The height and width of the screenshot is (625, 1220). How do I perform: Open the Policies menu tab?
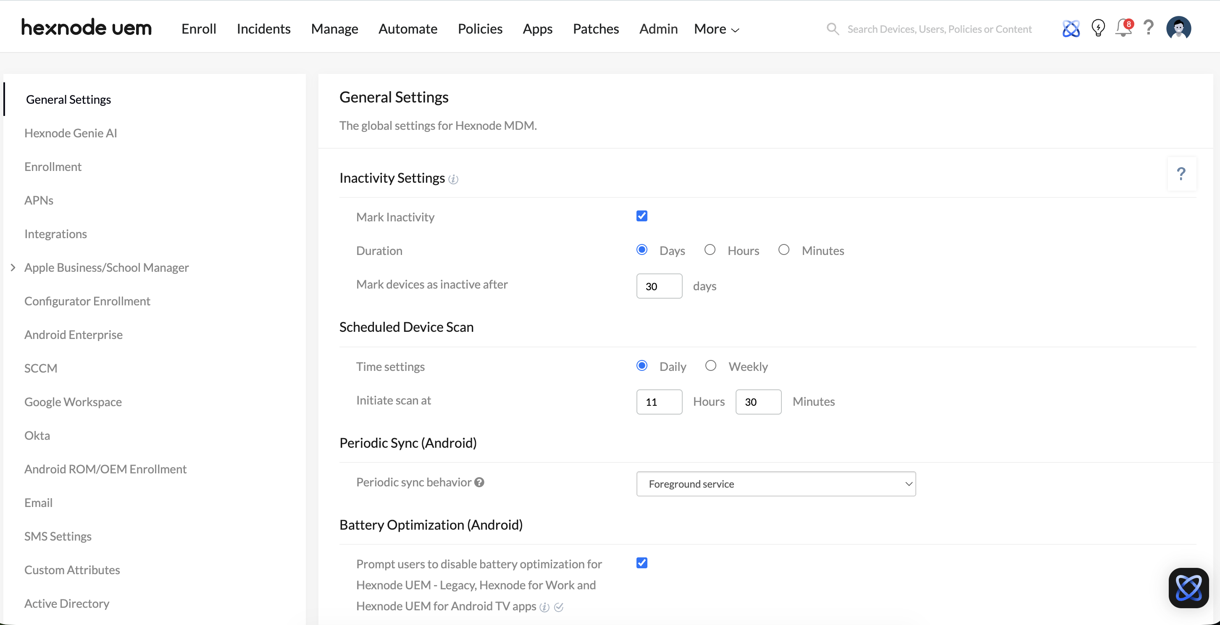pyautogui.click(x=480, y=29)
